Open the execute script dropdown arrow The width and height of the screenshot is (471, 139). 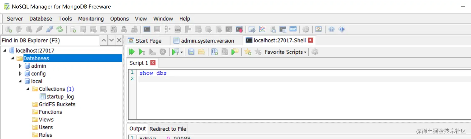[182, 52]
